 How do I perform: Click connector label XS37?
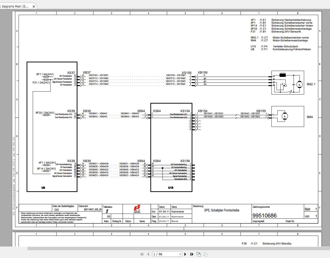tap(71, 73)
